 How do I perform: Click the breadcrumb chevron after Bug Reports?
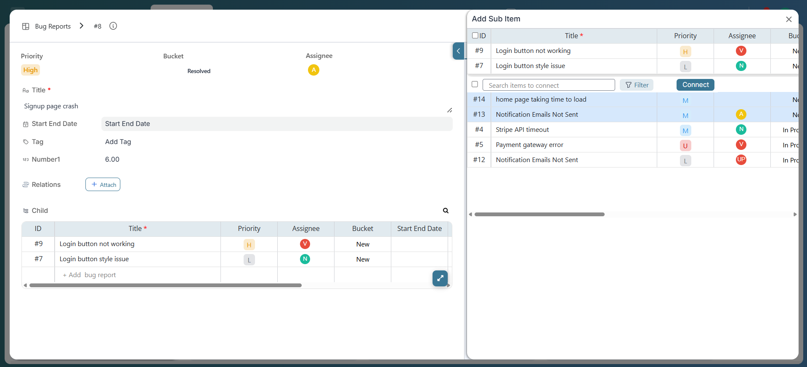(82, 26)
